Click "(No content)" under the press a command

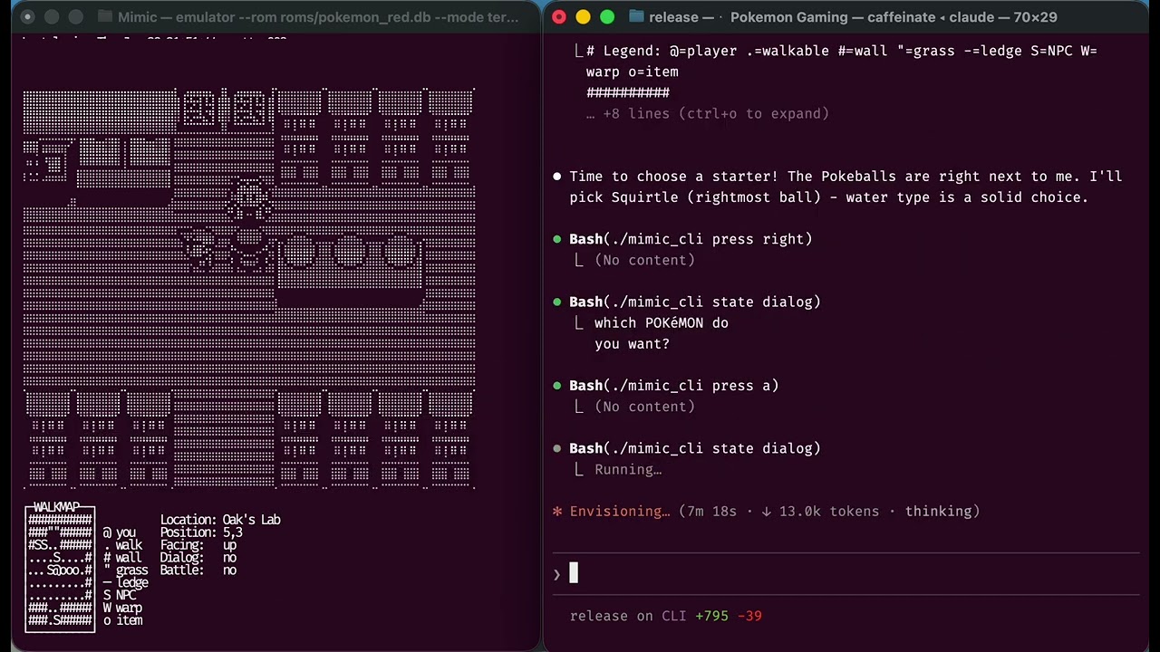point(644,407)
